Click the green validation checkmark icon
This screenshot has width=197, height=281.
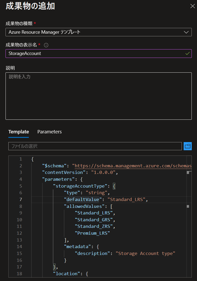187,53
